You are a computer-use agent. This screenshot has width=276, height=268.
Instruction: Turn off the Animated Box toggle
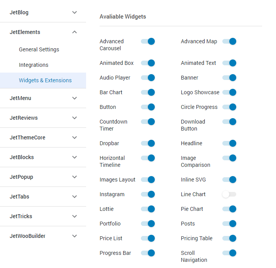(148, 63)
